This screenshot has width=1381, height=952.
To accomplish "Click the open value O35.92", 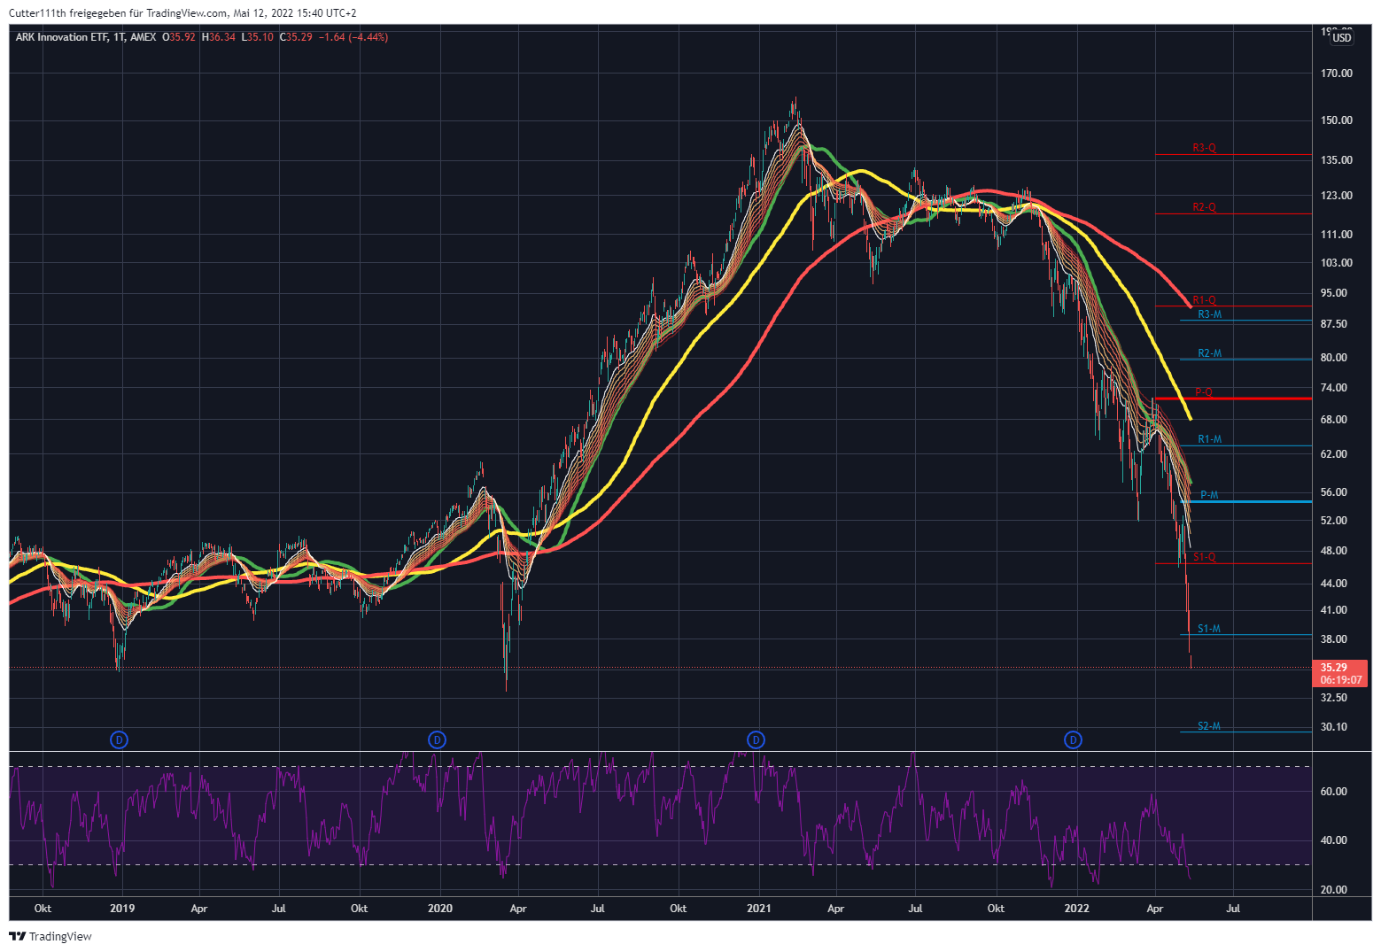I will click(x=179, y=37).
